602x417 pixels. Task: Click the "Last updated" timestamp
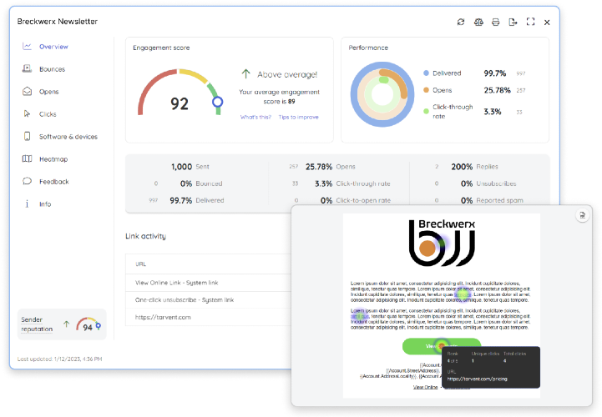[x=59, y=359]
